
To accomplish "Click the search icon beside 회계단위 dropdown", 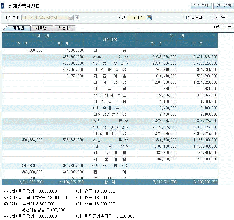I will click(77, 18).
